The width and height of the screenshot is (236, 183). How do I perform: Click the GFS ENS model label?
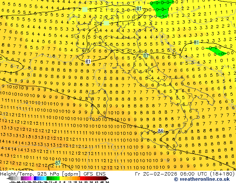click(95, 174)
